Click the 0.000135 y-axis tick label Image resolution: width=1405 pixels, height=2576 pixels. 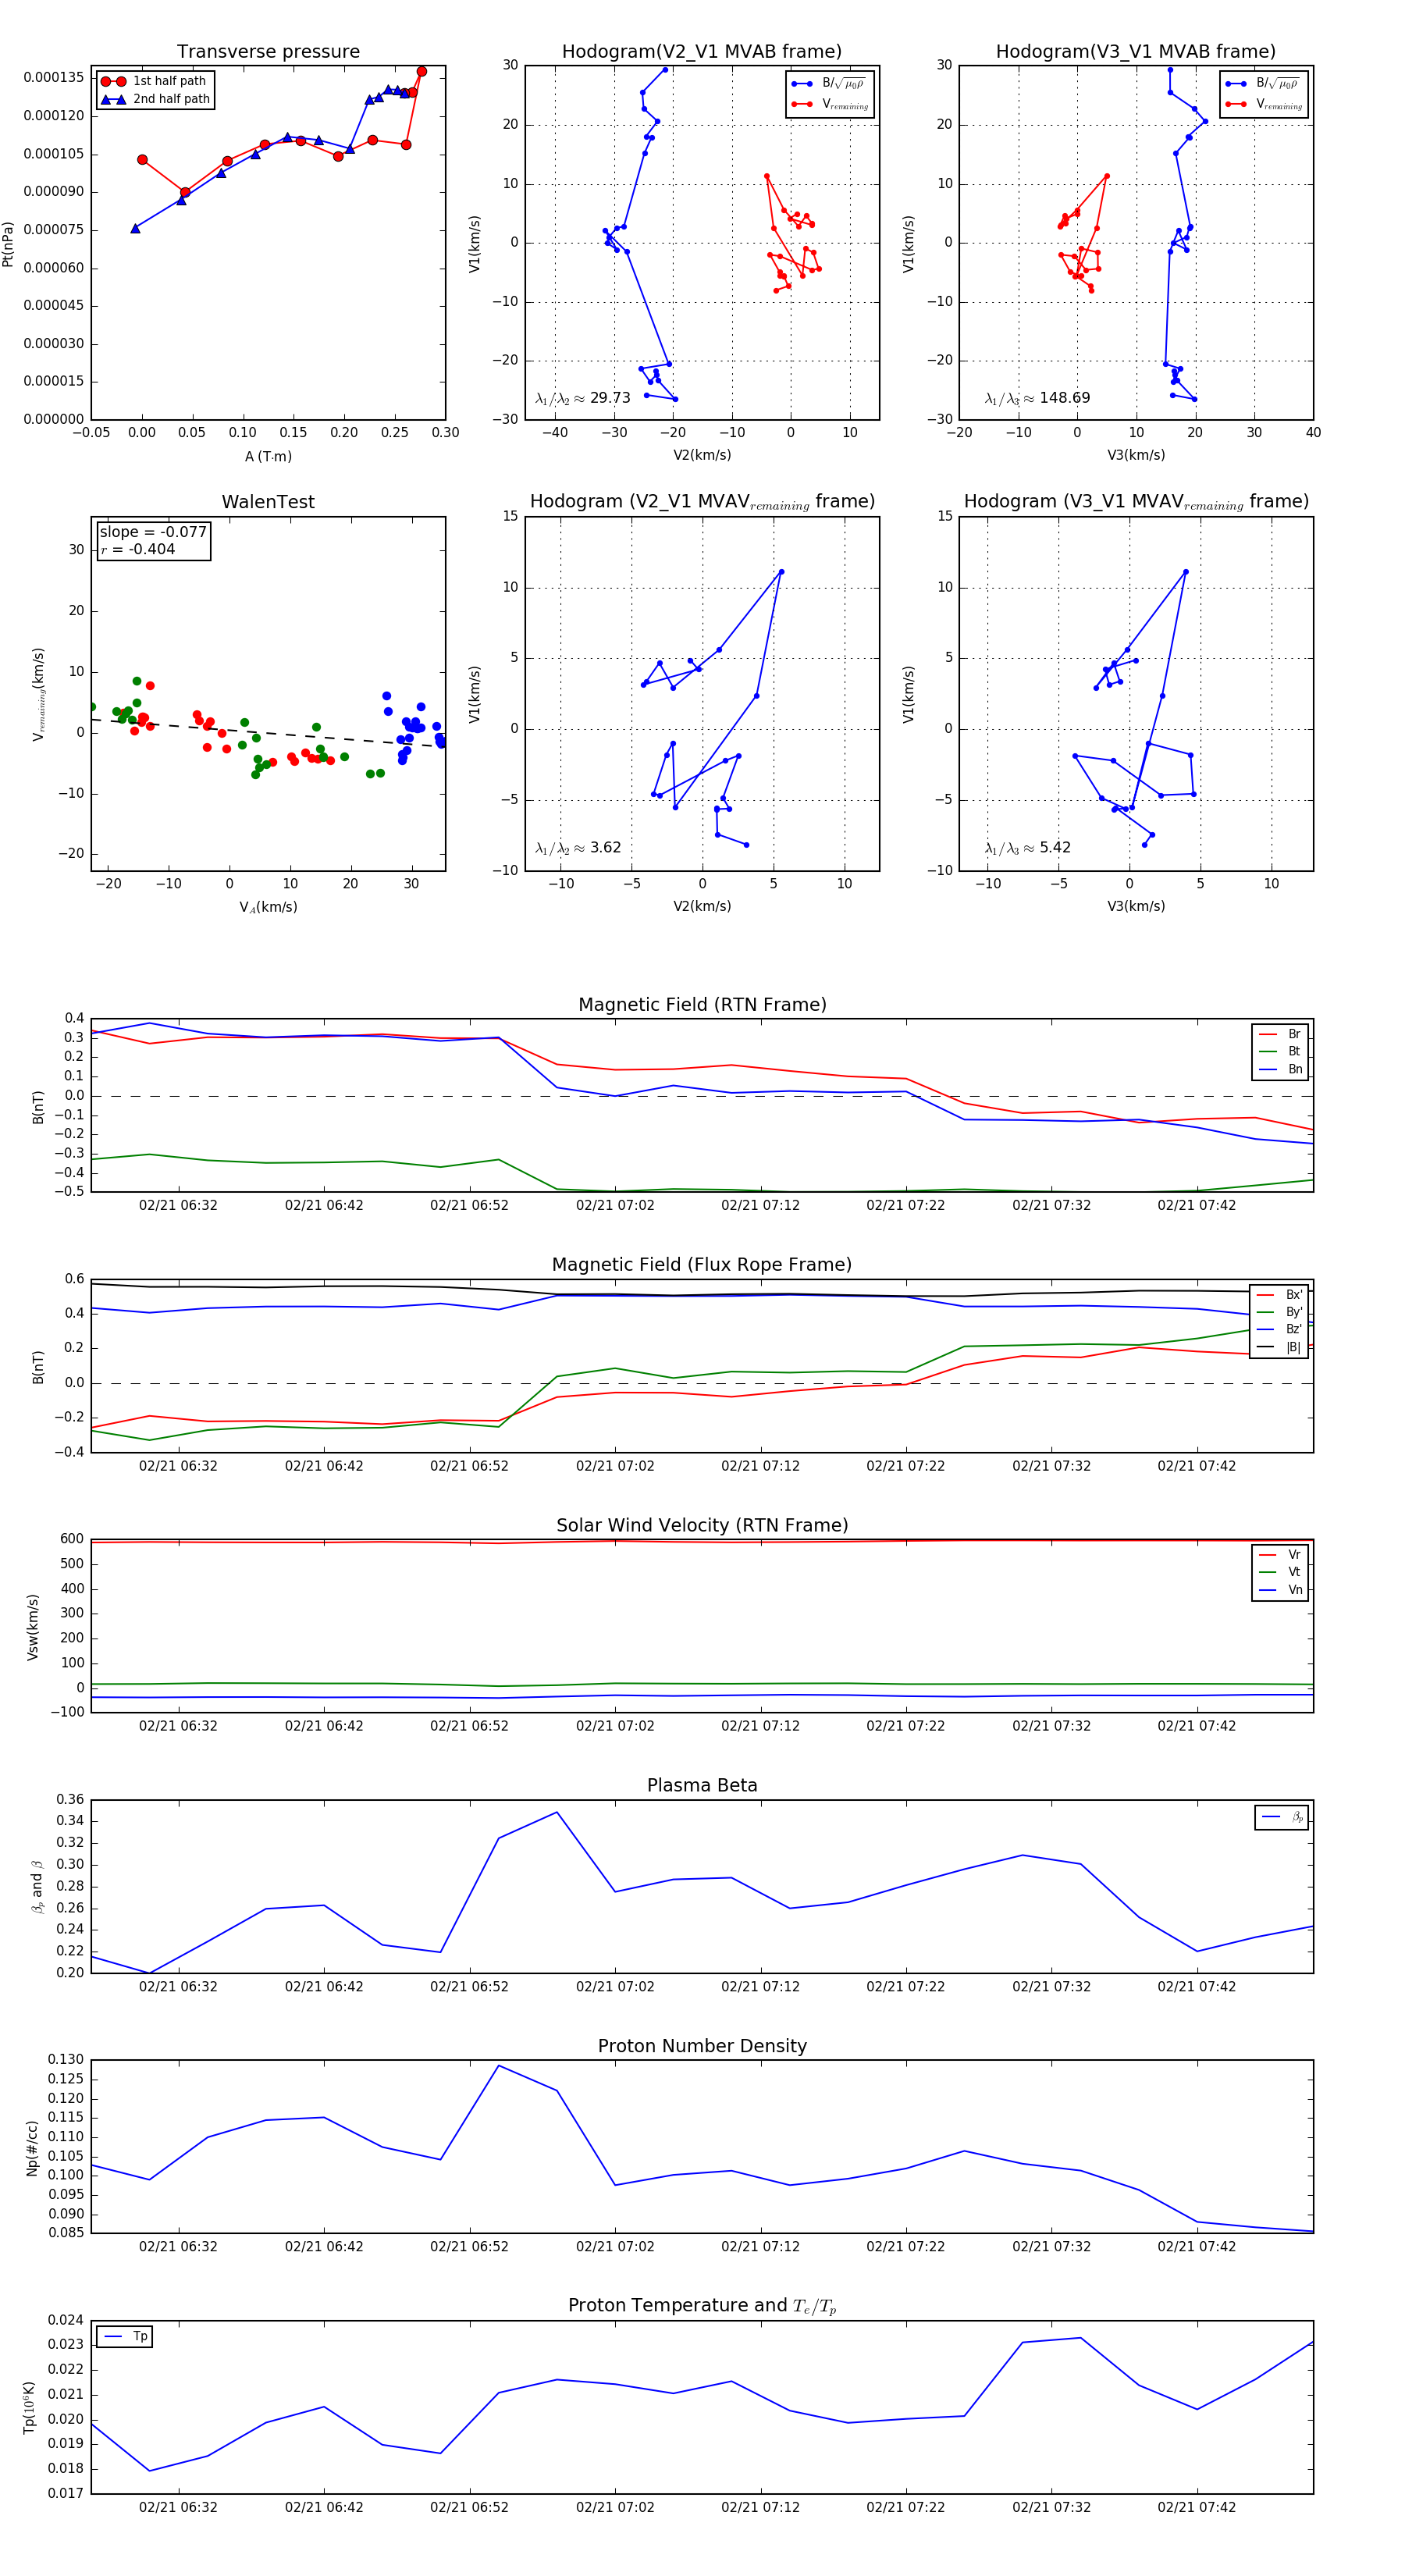point(54,78)
